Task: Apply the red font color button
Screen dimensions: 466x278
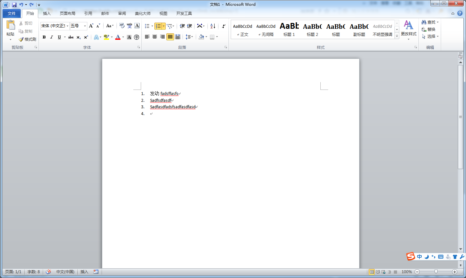Action: 118,37
